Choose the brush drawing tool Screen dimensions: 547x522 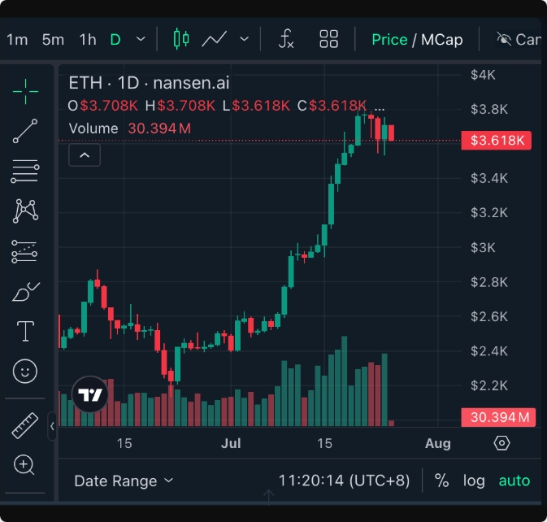click(x=25, y=291)
